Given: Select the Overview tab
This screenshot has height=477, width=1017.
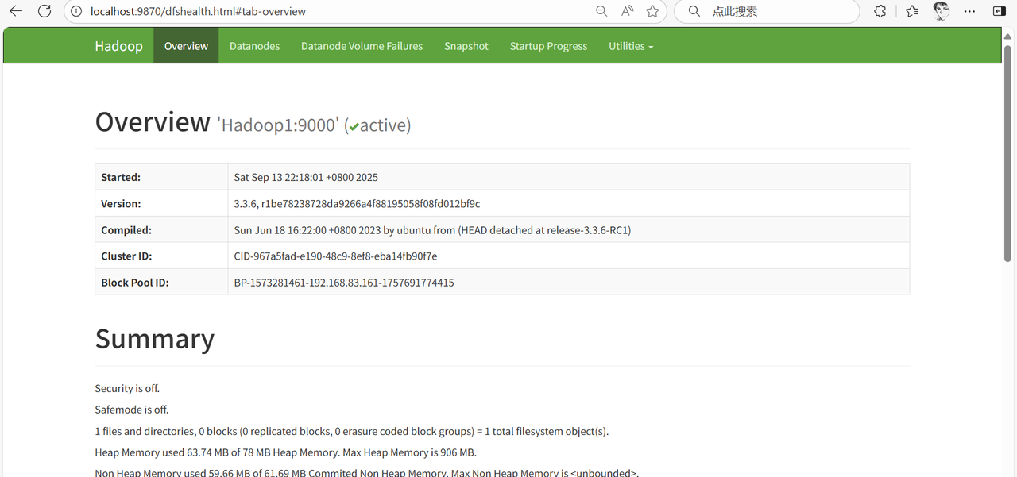Looking at the screenshot, I should click(186, 45).
